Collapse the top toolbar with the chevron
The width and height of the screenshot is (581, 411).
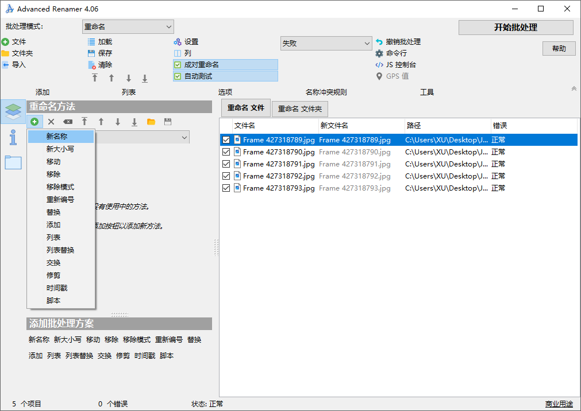(574, 88)
